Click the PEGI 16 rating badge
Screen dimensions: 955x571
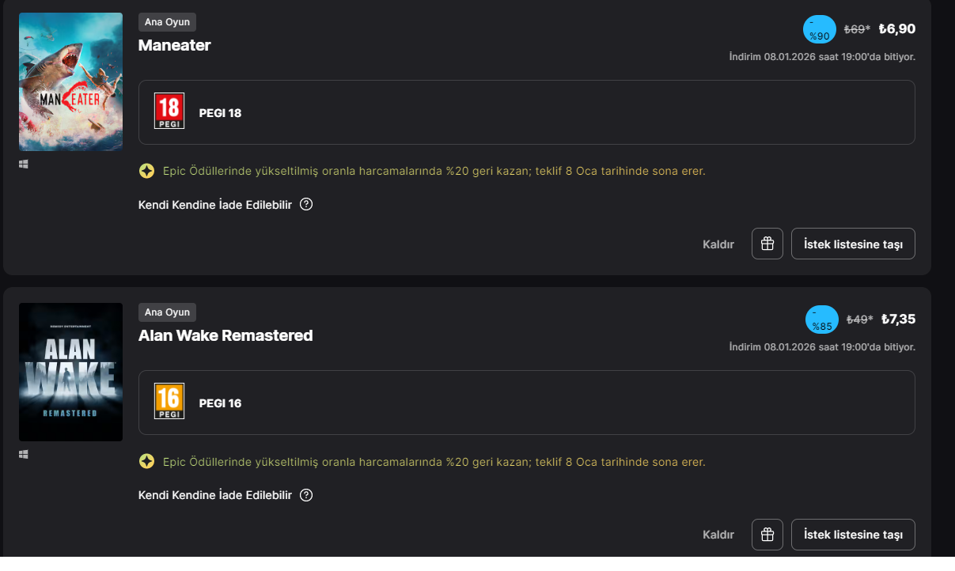click(x=169, y=402)
